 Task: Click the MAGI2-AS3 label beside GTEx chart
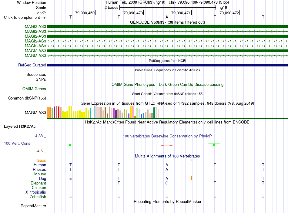point(35,113)
